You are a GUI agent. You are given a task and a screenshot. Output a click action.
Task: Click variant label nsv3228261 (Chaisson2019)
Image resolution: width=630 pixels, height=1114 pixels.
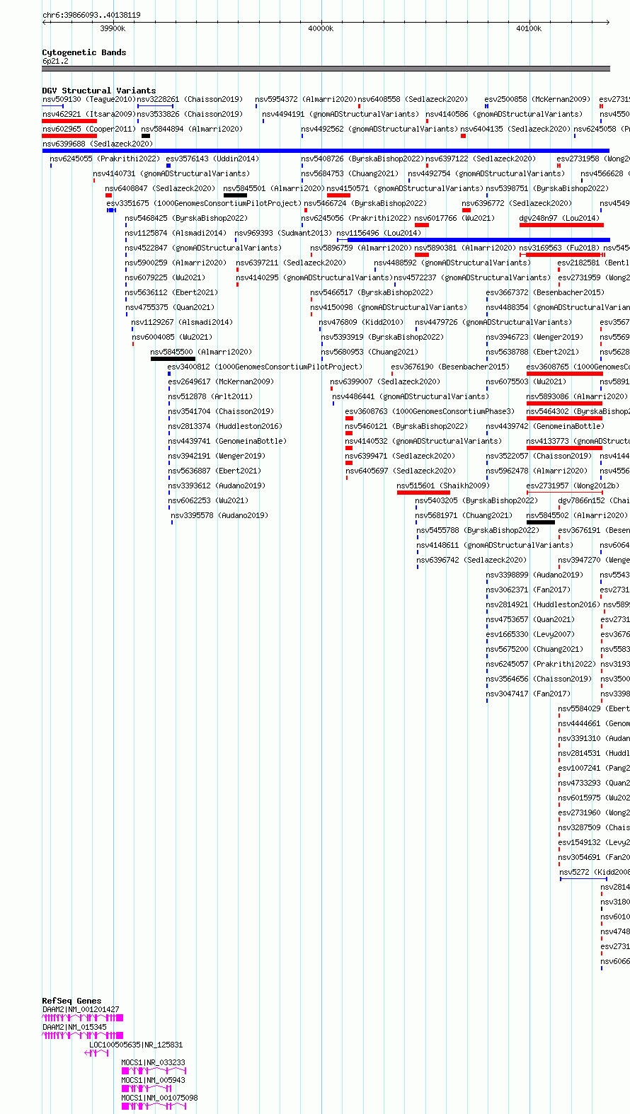190,99
